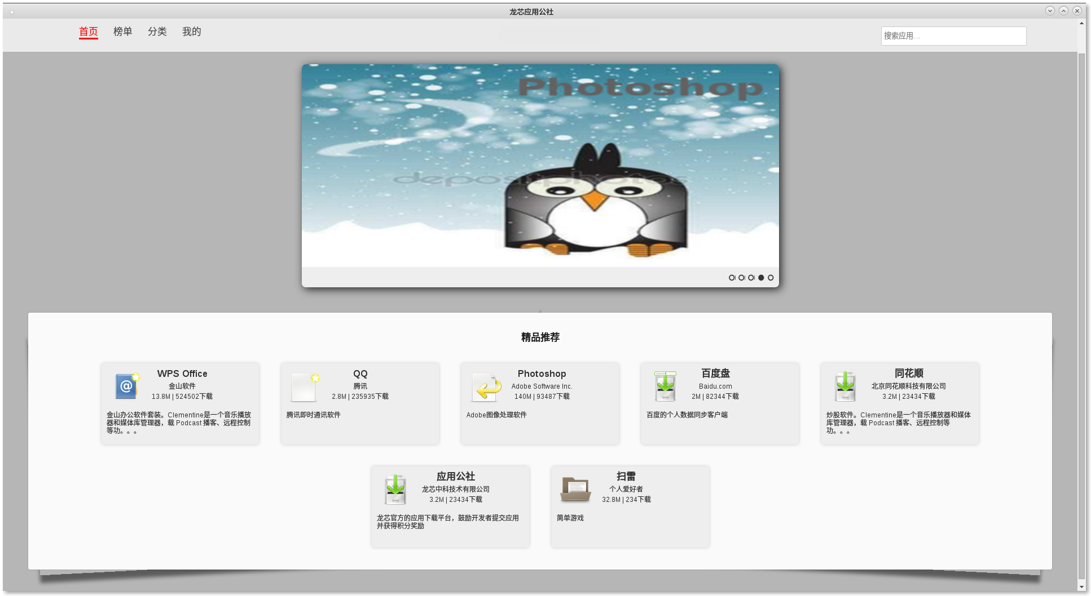Open the 应用公社 app title
The image size is (1091, 596).
456,476
